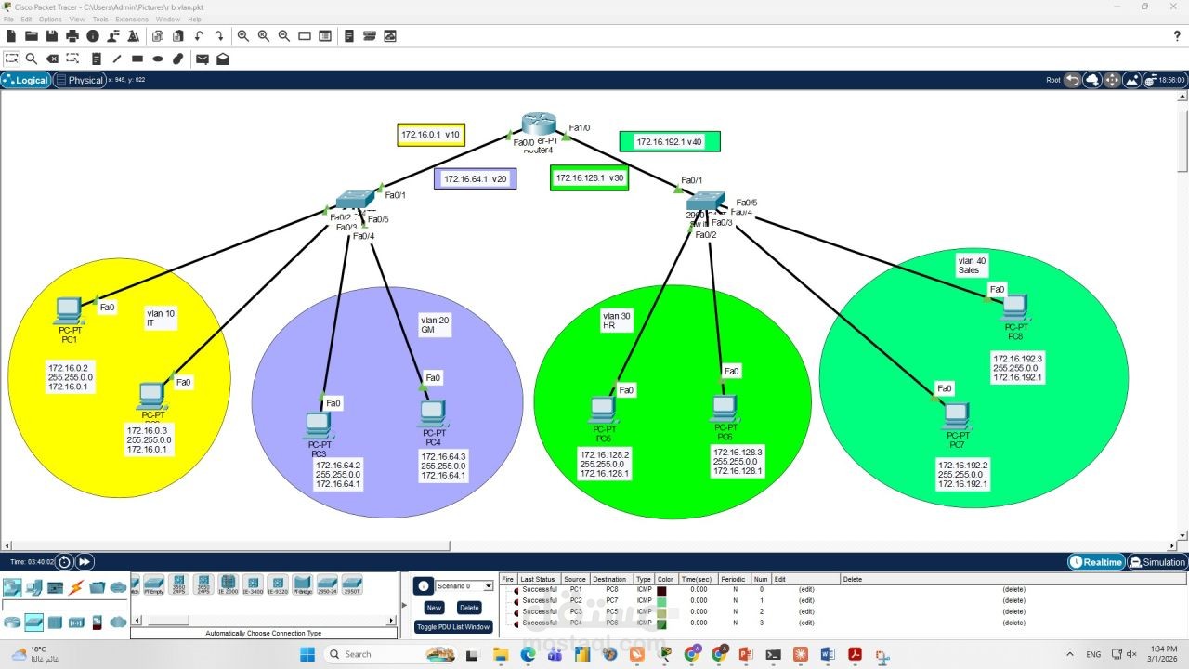
Task: Select the Add Complex PDU envelope tool
Action: tap(223, 59)
